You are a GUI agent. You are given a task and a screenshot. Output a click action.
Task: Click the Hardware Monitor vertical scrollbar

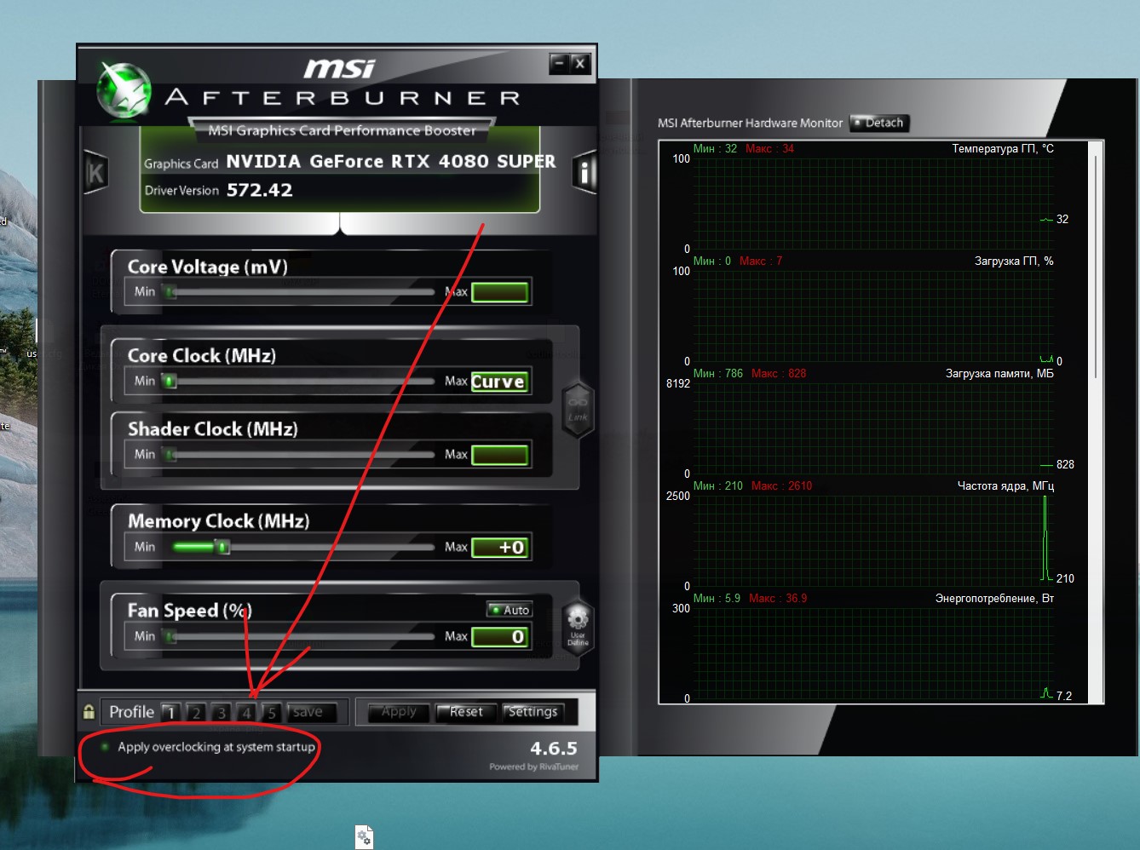tap(1097, 265)
